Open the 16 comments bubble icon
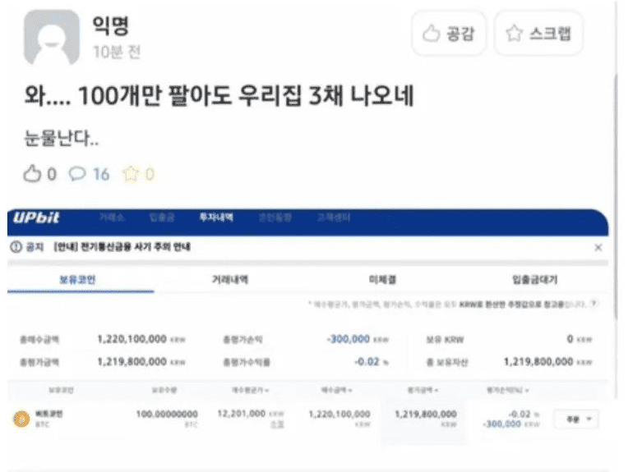 (x=77, y=174)
